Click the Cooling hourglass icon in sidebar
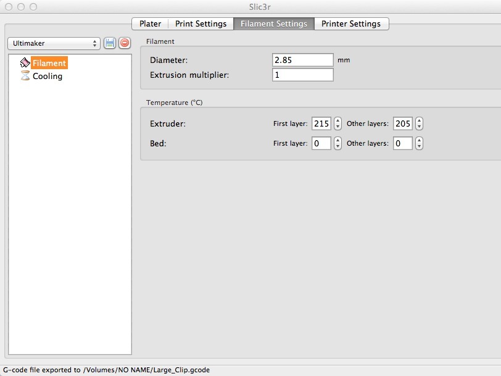 pyautogui.click(x=25, y=76)
